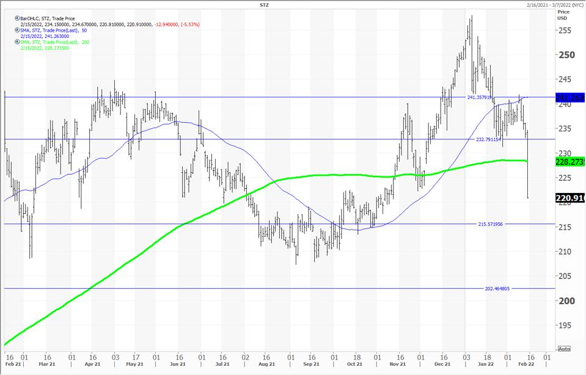The width and height of the screenshot is (586, 375).
Task: Click the 250 level on the price axis
Action: tap(566, 55)
